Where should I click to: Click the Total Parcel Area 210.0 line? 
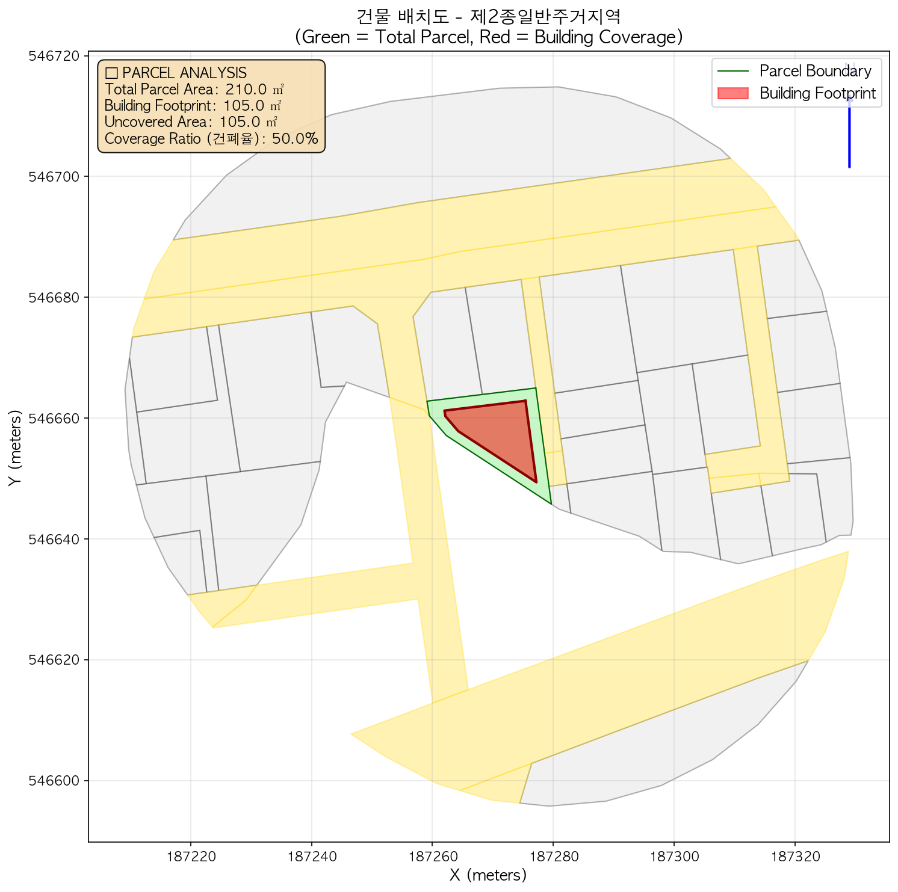[194, 90]
